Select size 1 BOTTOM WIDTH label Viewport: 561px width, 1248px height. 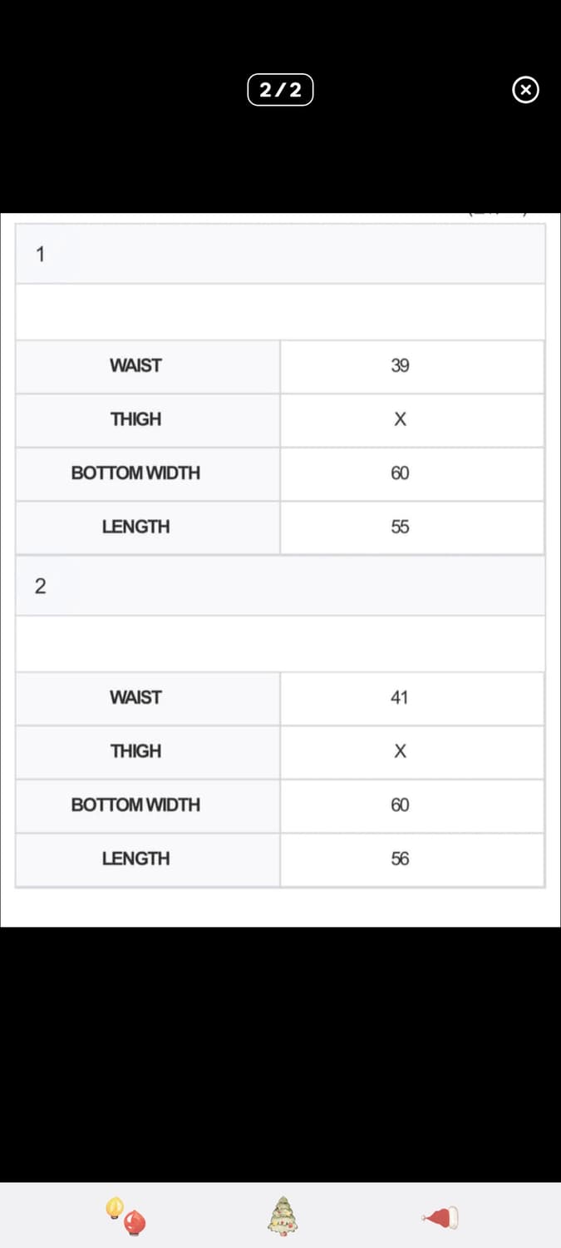[x=135, y=473]
